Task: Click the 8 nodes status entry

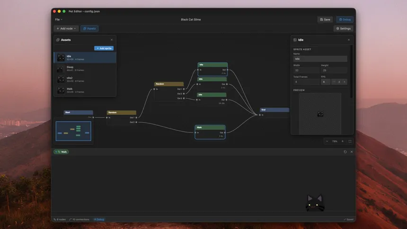Action: tap(60, 220)
